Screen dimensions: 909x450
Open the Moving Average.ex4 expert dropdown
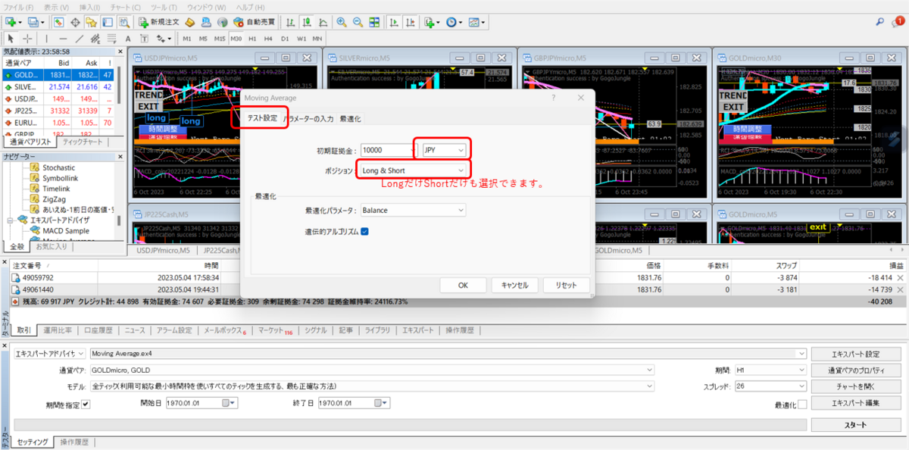point(447,353)
